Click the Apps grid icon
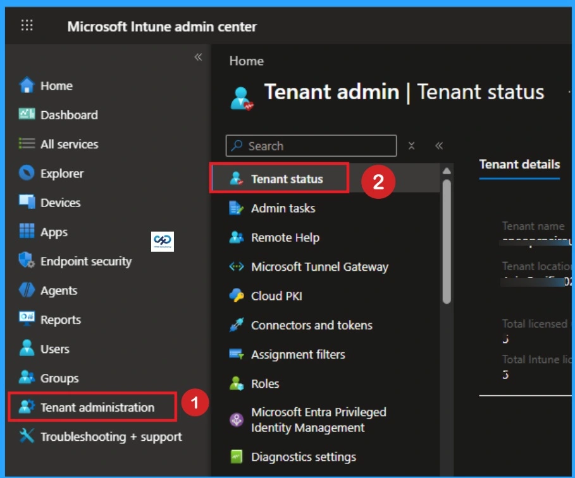This screenshot has height=478, width=575. (27, 231)
